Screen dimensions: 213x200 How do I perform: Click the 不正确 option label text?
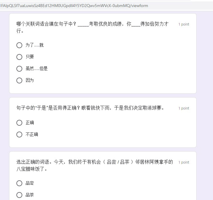[32, 135]
